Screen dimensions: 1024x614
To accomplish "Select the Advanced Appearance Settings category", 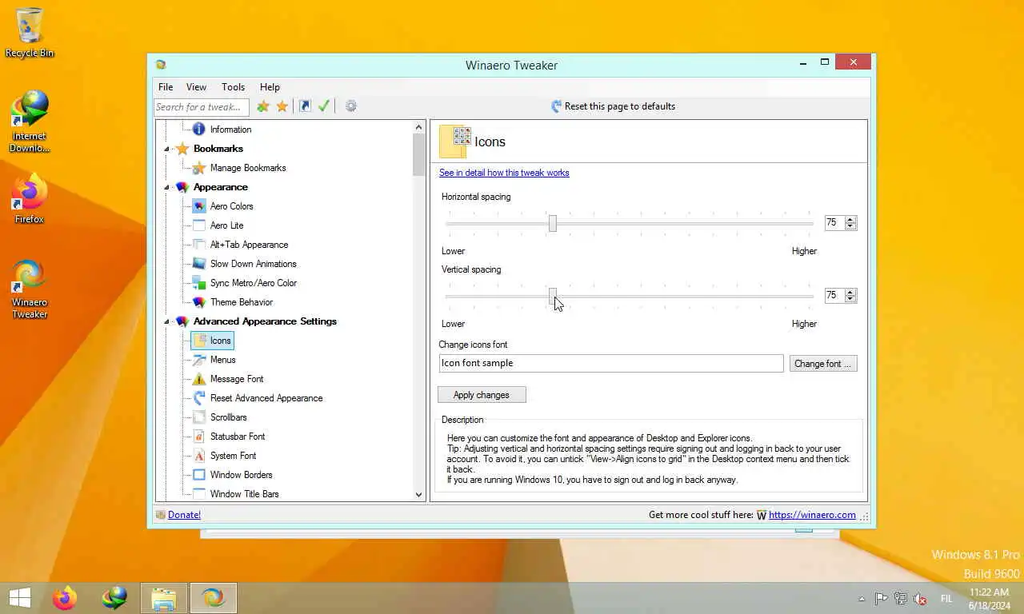I will click(x=265, y=321).
